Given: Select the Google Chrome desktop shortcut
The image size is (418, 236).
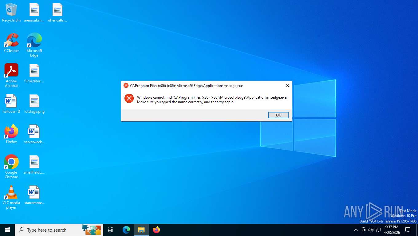Looking at the screenshot, I should tap(11, 167).
